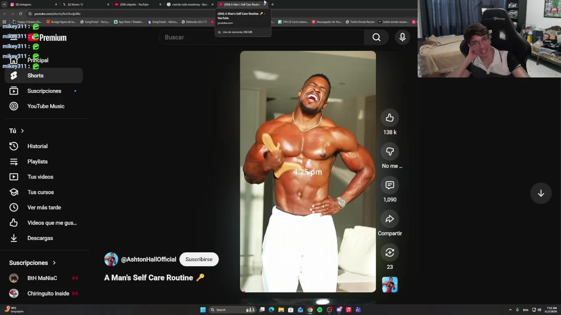
Task: Go to the next short with down arrow
Action: pos(541,193)
